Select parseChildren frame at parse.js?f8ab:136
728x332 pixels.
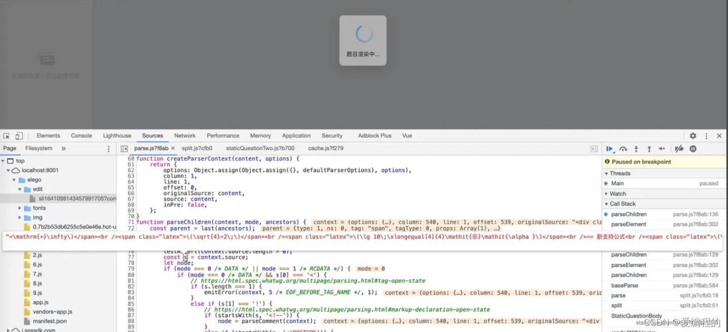[665, 214]
